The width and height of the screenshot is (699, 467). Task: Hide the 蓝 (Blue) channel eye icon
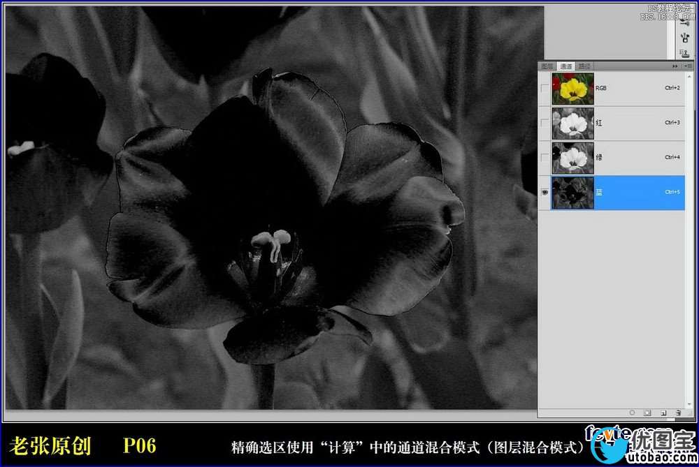(545, 192)
